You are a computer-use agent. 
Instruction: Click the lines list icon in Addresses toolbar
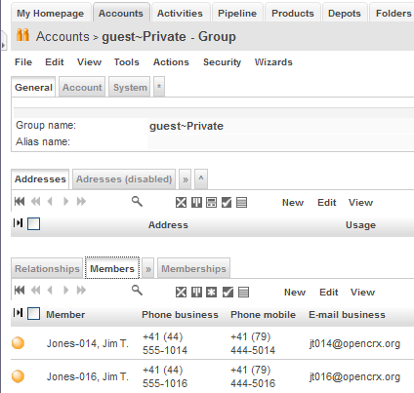click(241, 203)
